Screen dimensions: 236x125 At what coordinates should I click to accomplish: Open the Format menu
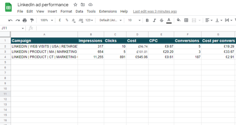[66, 11]
